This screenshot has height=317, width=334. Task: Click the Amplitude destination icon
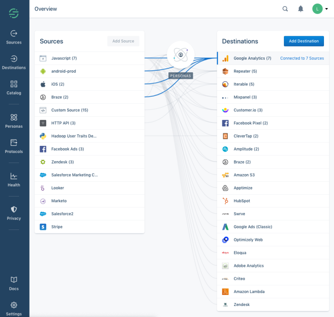click(225, 149)
